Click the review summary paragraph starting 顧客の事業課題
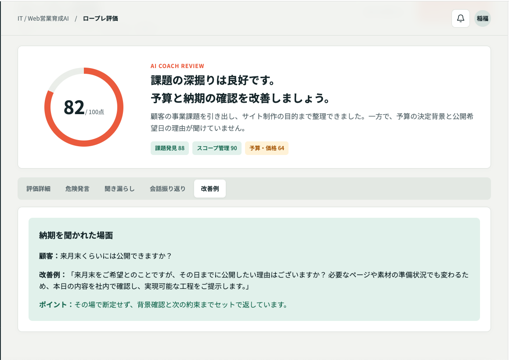509x360 pixels. click(x=312, y=122)
